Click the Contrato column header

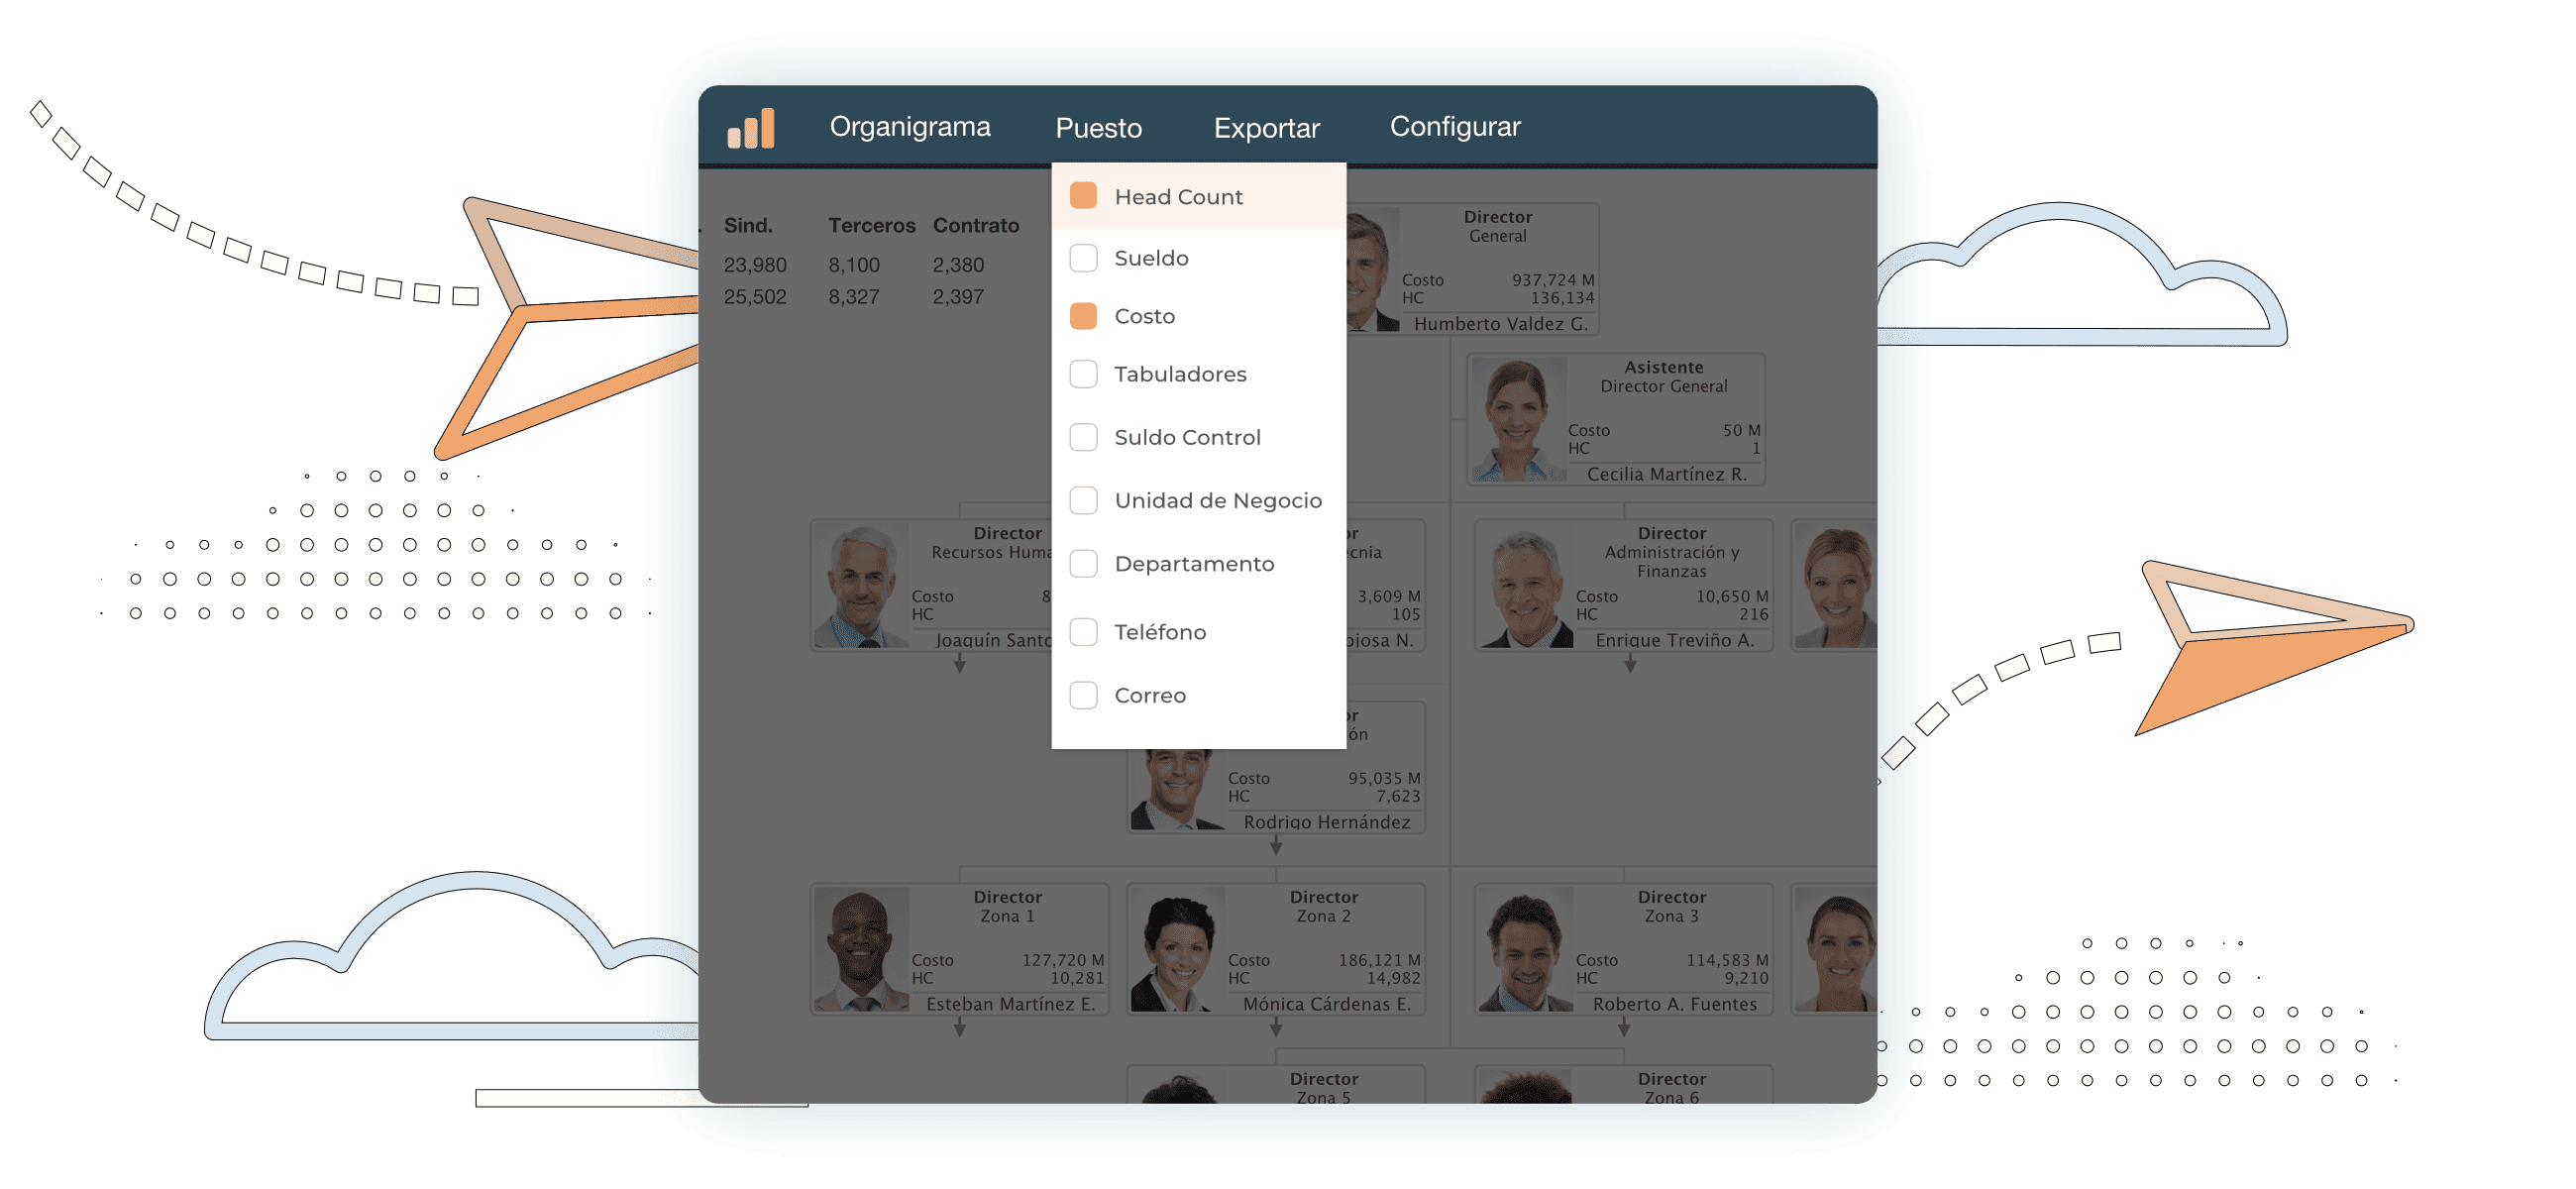coord(975,225)
